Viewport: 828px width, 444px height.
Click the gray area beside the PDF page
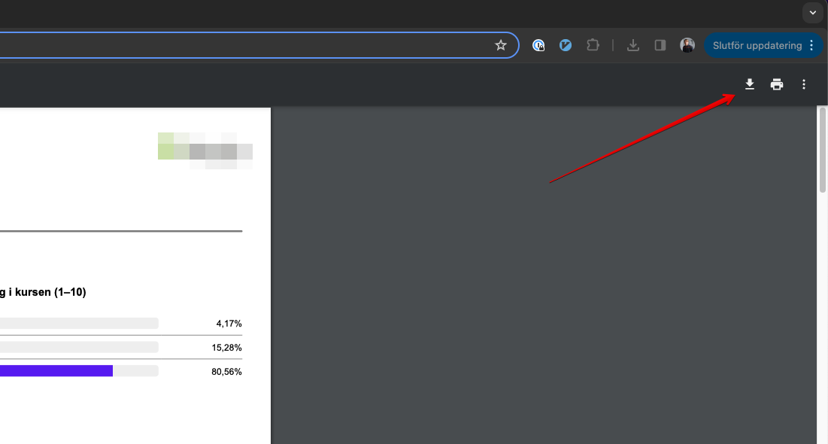[541, 301]
